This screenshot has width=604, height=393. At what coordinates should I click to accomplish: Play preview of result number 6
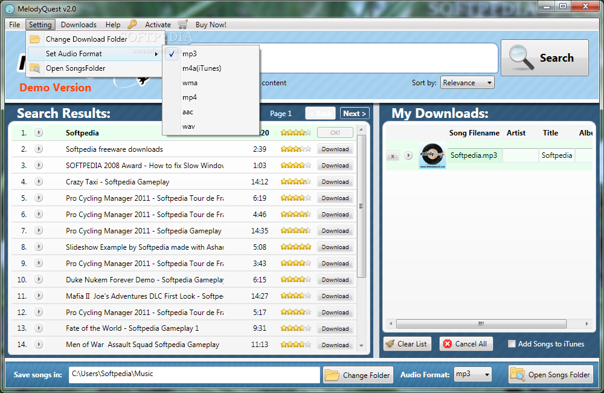click(39, 214)
